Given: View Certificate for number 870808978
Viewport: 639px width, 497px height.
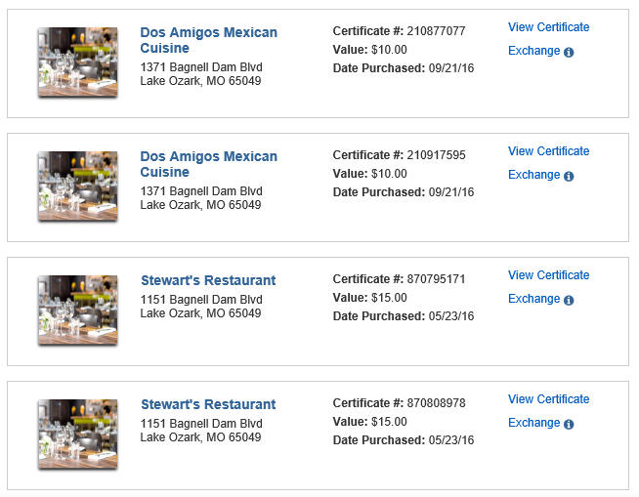Looking at the screenshot, I should pyautogui.click(x=548, y=399).
